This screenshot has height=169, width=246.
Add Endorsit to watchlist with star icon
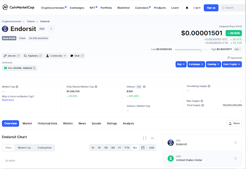point(51,29)
